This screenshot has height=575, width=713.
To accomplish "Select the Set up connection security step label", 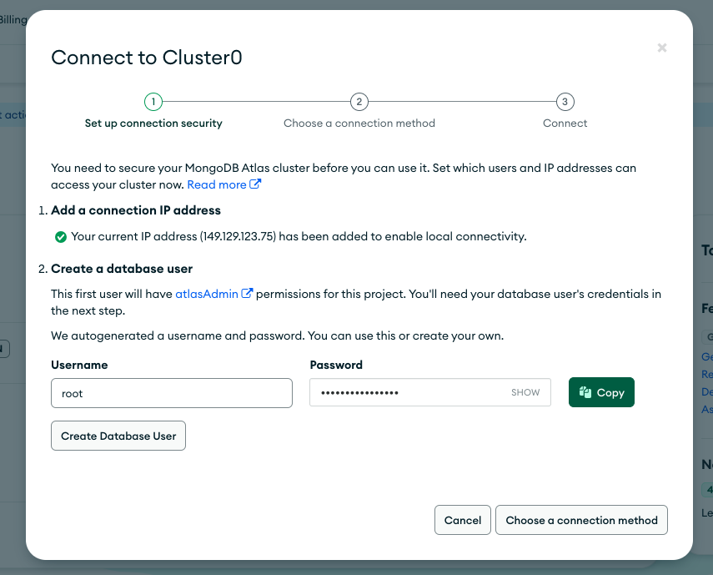I will pyautogui.click(x=153, y=124).
